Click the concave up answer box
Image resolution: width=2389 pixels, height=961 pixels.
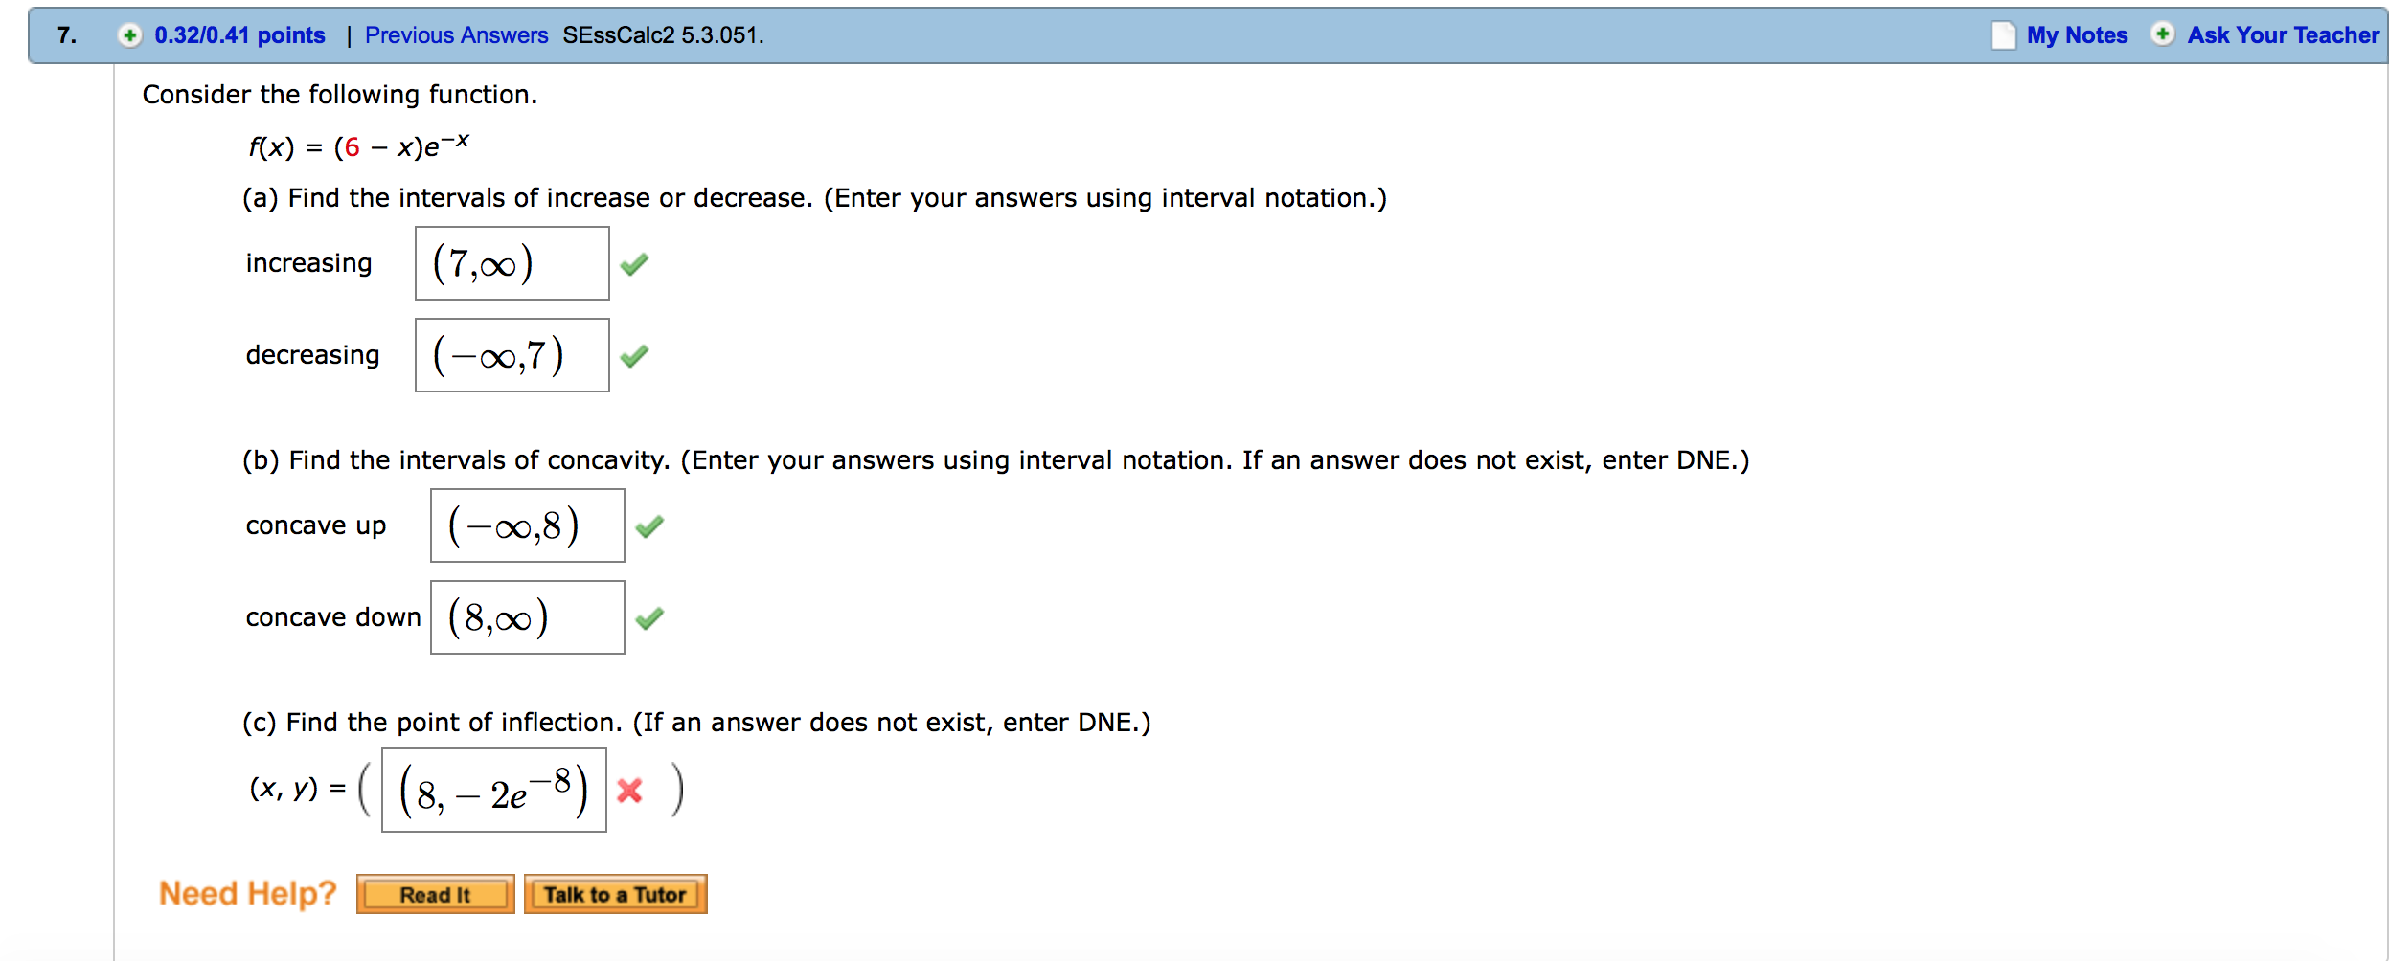click(527, 525)
